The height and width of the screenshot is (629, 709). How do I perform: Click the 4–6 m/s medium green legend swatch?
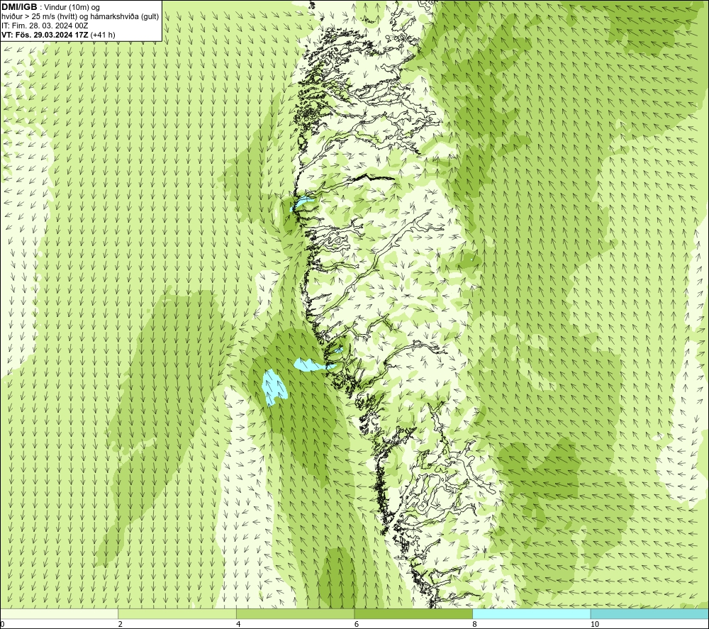[295, 614]
